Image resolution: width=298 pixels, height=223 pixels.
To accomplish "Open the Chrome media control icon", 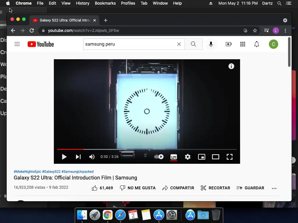I will pyautogui.click(x=267, y=30).
